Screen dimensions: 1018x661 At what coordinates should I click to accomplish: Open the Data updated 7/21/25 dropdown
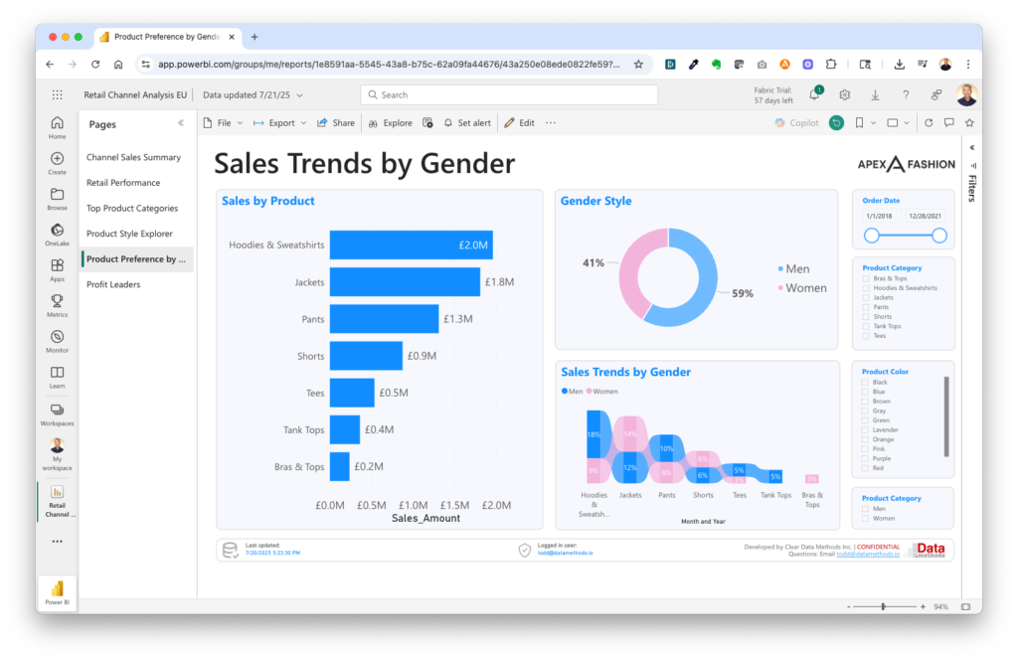pos(253,95)
